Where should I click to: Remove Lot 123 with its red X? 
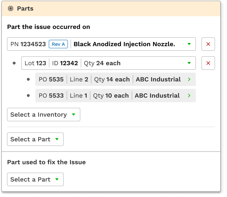[208, 63]
